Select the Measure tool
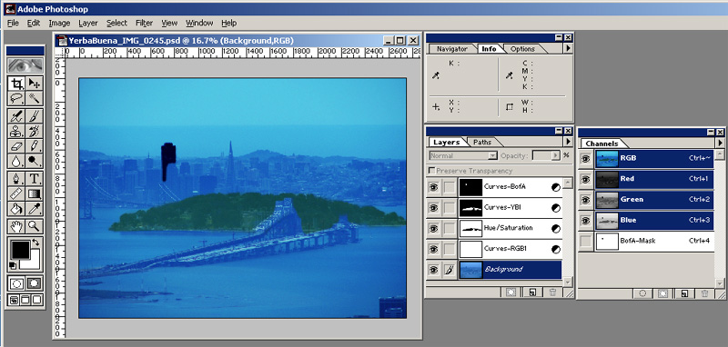The width and height of the screenshot is (728, 347). coord(17,194)
